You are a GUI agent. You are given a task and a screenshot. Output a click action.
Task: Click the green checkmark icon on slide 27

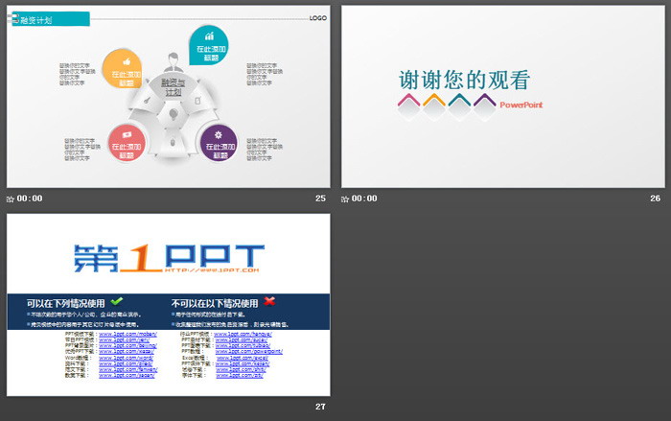pyautogui.click(x=117, y=301)
